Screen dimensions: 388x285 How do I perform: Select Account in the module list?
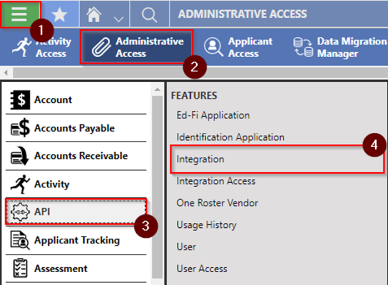[76, 99]
